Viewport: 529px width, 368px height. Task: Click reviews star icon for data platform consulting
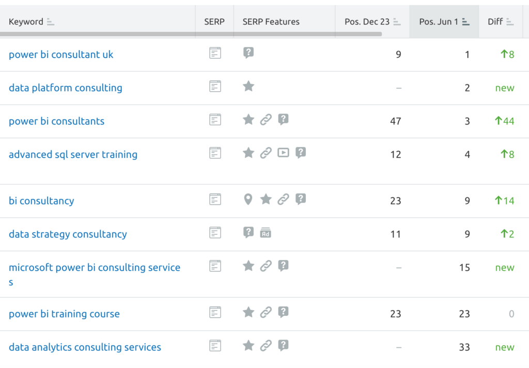248,86
